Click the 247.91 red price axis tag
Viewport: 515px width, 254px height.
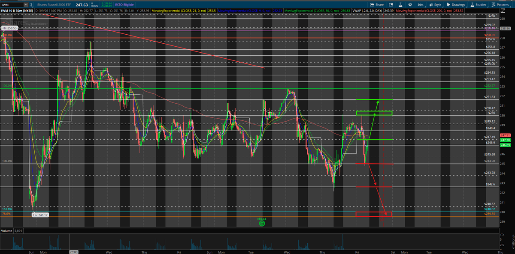(x=505, y=135)
